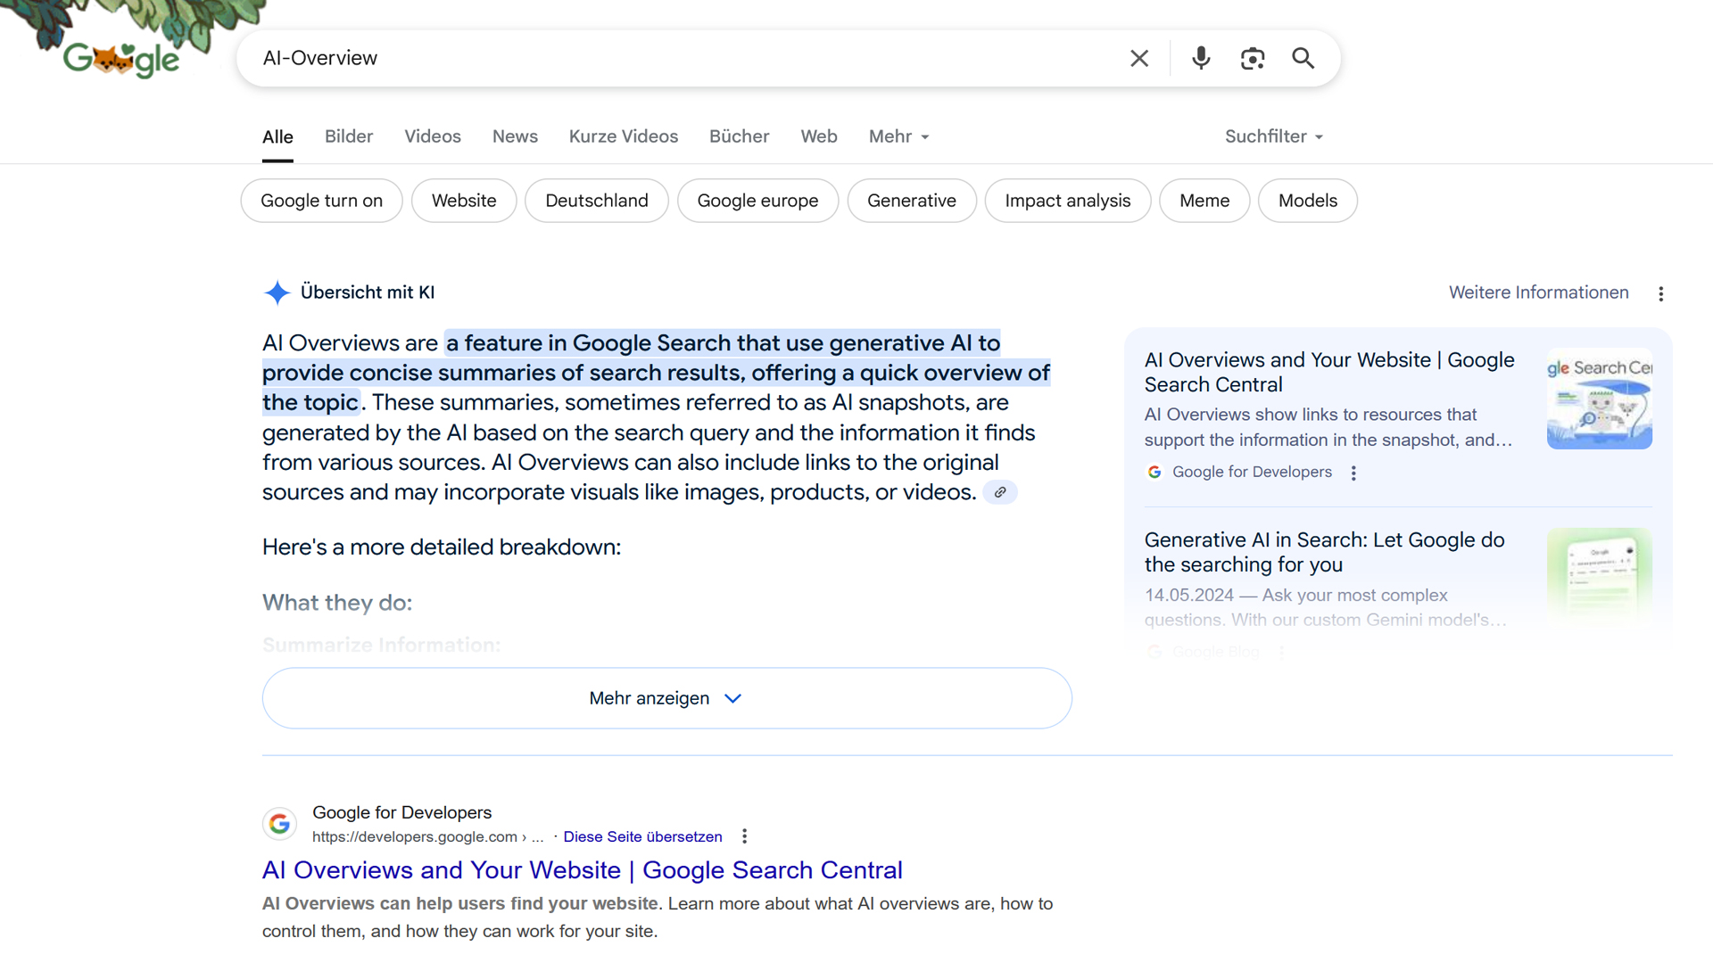Open 'Generative AI in Search' source card
This screenshot has width=1713, height=963.
[x=1324, y=552]
